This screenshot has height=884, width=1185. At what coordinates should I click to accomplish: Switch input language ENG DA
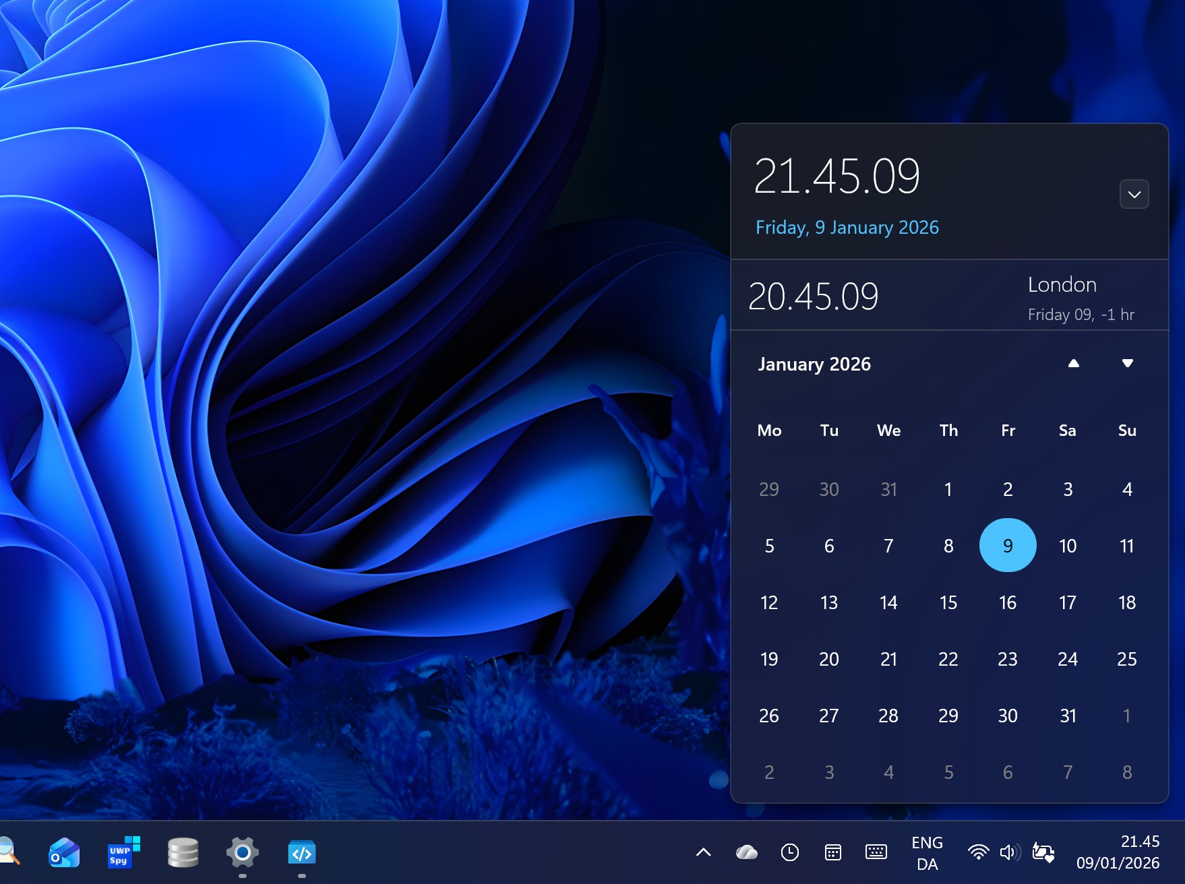coord(927,853)
